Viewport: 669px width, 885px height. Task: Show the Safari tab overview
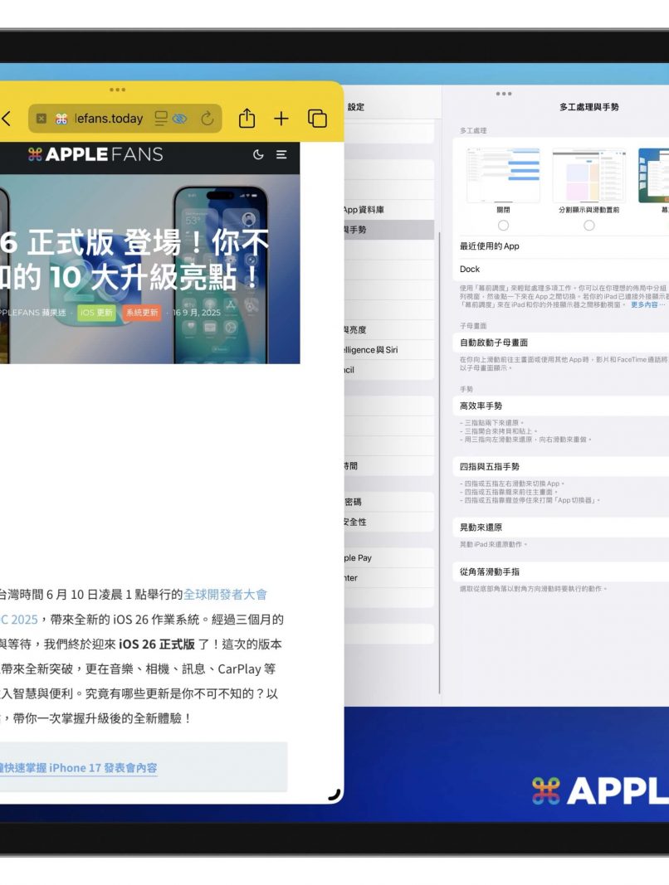click(317, 119)
